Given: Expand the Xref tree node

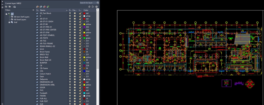Looking at the screenshot, I should click(9, 22).
